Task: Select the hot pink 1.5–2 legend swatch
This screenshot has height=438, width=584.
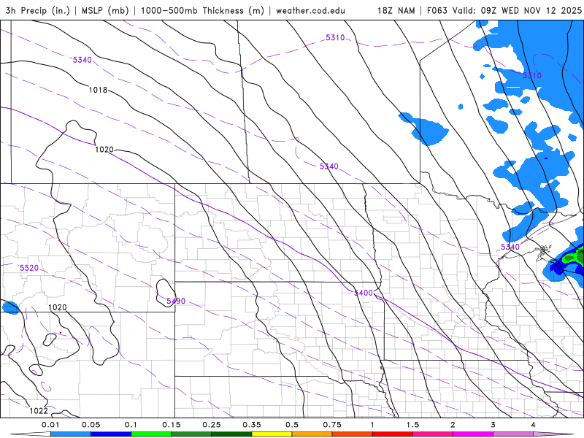Action: click(x=433, y=434)
